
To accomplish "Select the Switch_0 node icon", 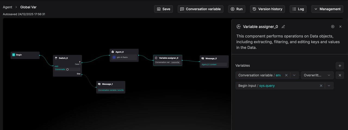I will 56,58.
